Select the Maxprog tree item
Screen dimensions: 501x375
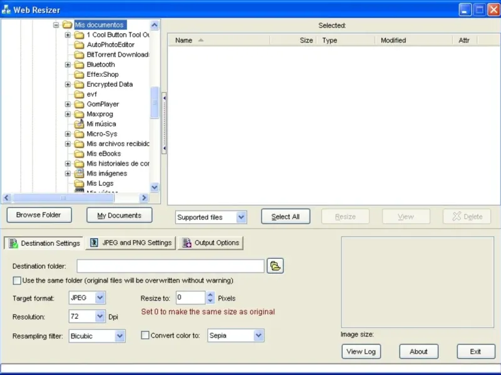[100, 114]
